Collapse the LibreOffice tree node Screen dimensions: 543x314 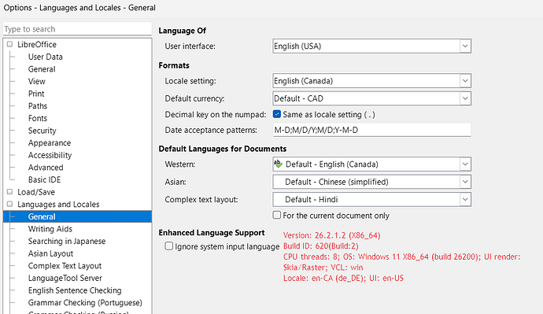tap(9, 44)
